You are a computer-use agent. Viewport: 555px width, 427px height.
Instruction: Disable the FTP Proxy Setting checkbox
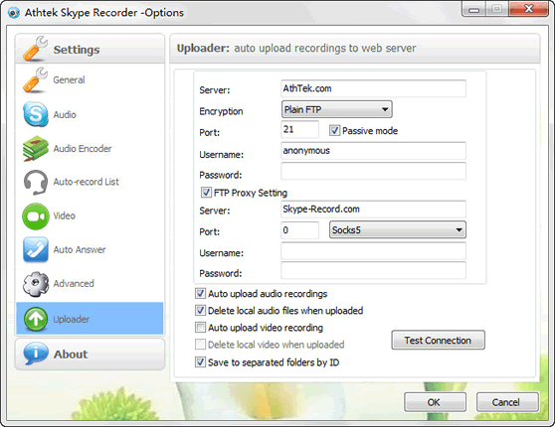pos(206,193)
